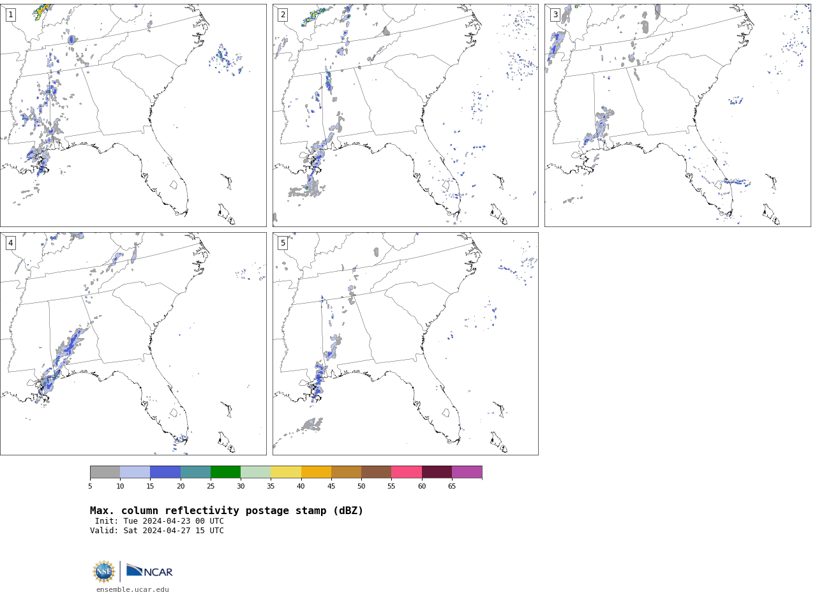Click the panel number 1 label

[x=10, y=15]
